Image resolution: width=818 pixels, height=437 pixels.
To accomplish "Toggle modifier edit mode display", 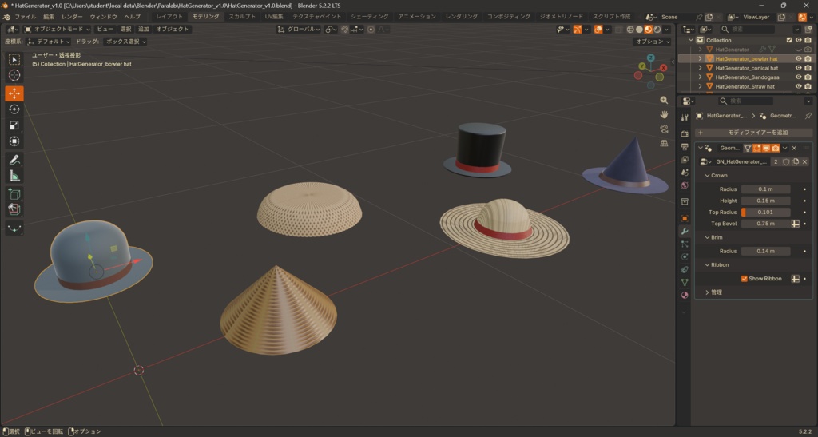I will coord(756,148).
